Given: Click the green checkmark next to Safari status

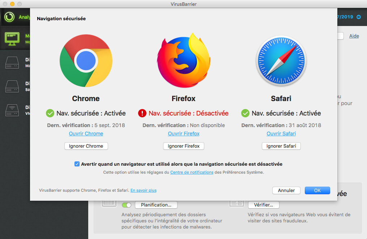Looking at the screenshot, I should [x=245, y=113].
